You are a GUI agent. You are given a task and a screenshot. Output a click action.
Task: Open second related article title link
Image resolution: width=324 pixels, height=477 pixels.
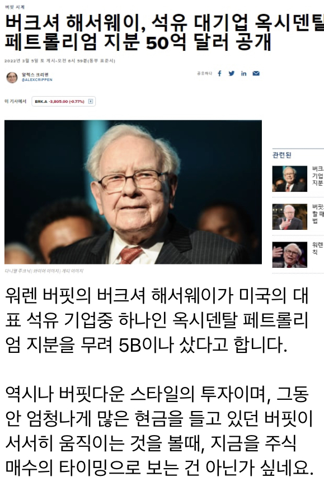[x=318, y=214]
